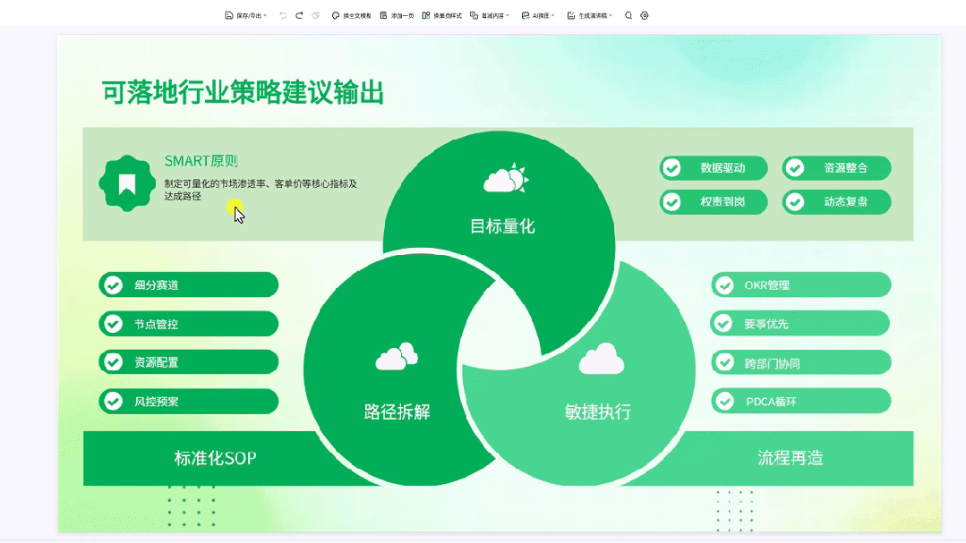Select the slide title 可落地行业策略建议输出
Viewport: 966px width, 543px height.
[x=243, y=92]
